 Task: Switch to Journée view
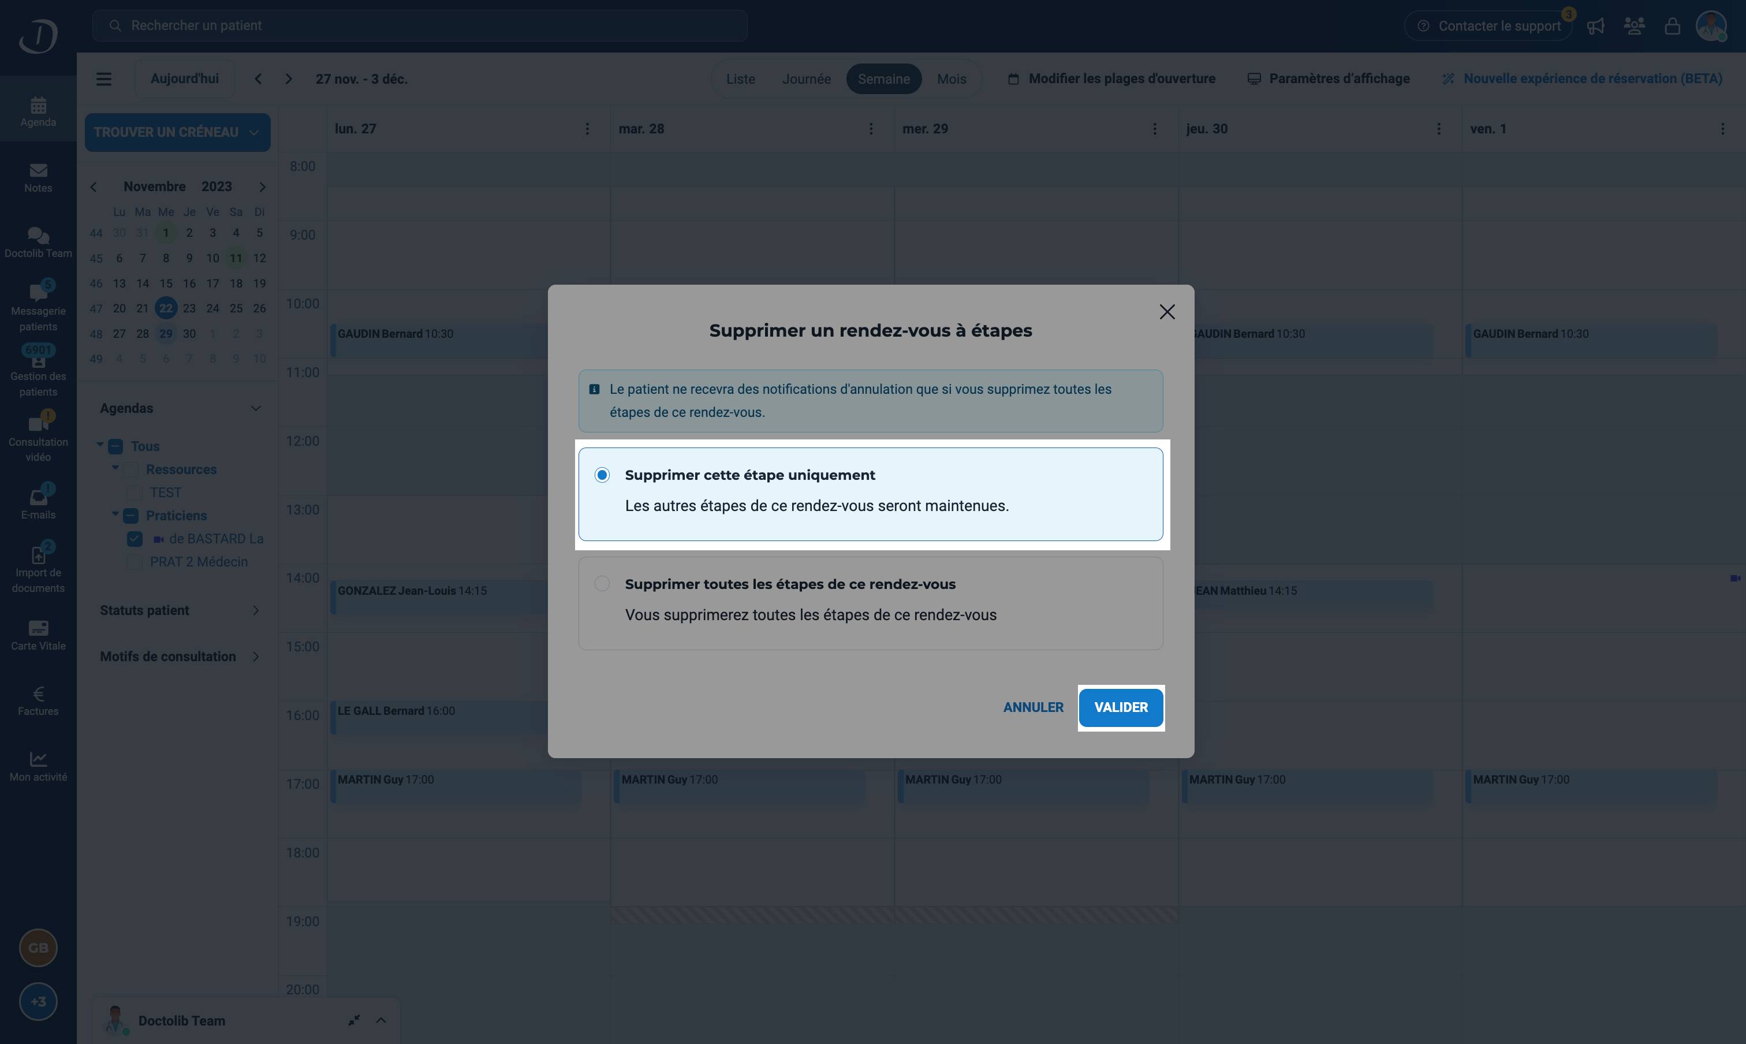tap(806, 79)
